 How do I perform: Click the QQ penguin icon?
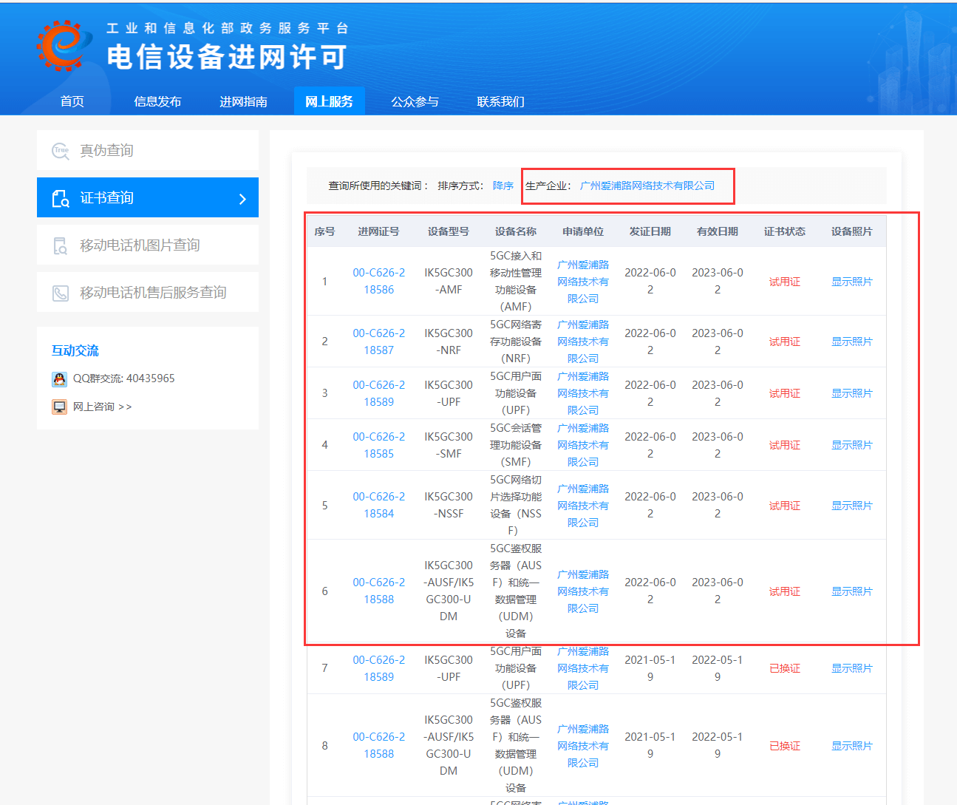tap(59, 379)
